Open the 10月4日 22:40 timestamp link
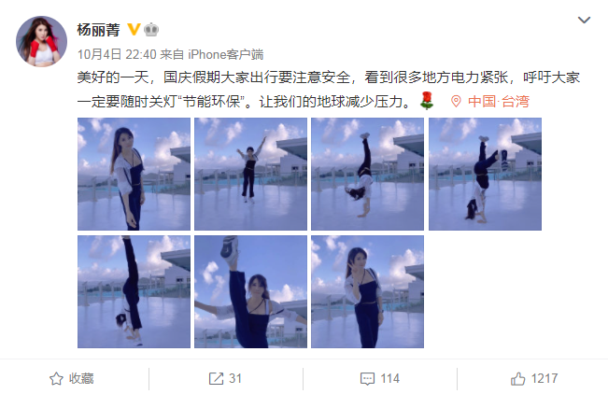 pos(117,54)
